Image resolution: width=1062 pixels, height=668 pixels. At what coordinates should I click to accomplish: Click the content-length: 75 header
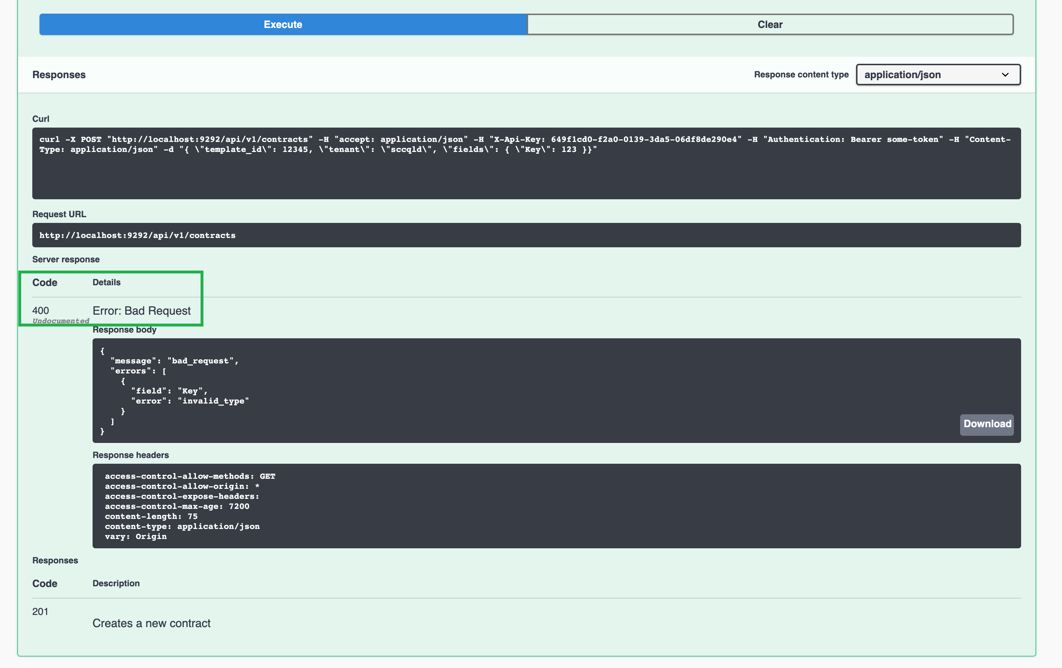coord(151,516)
